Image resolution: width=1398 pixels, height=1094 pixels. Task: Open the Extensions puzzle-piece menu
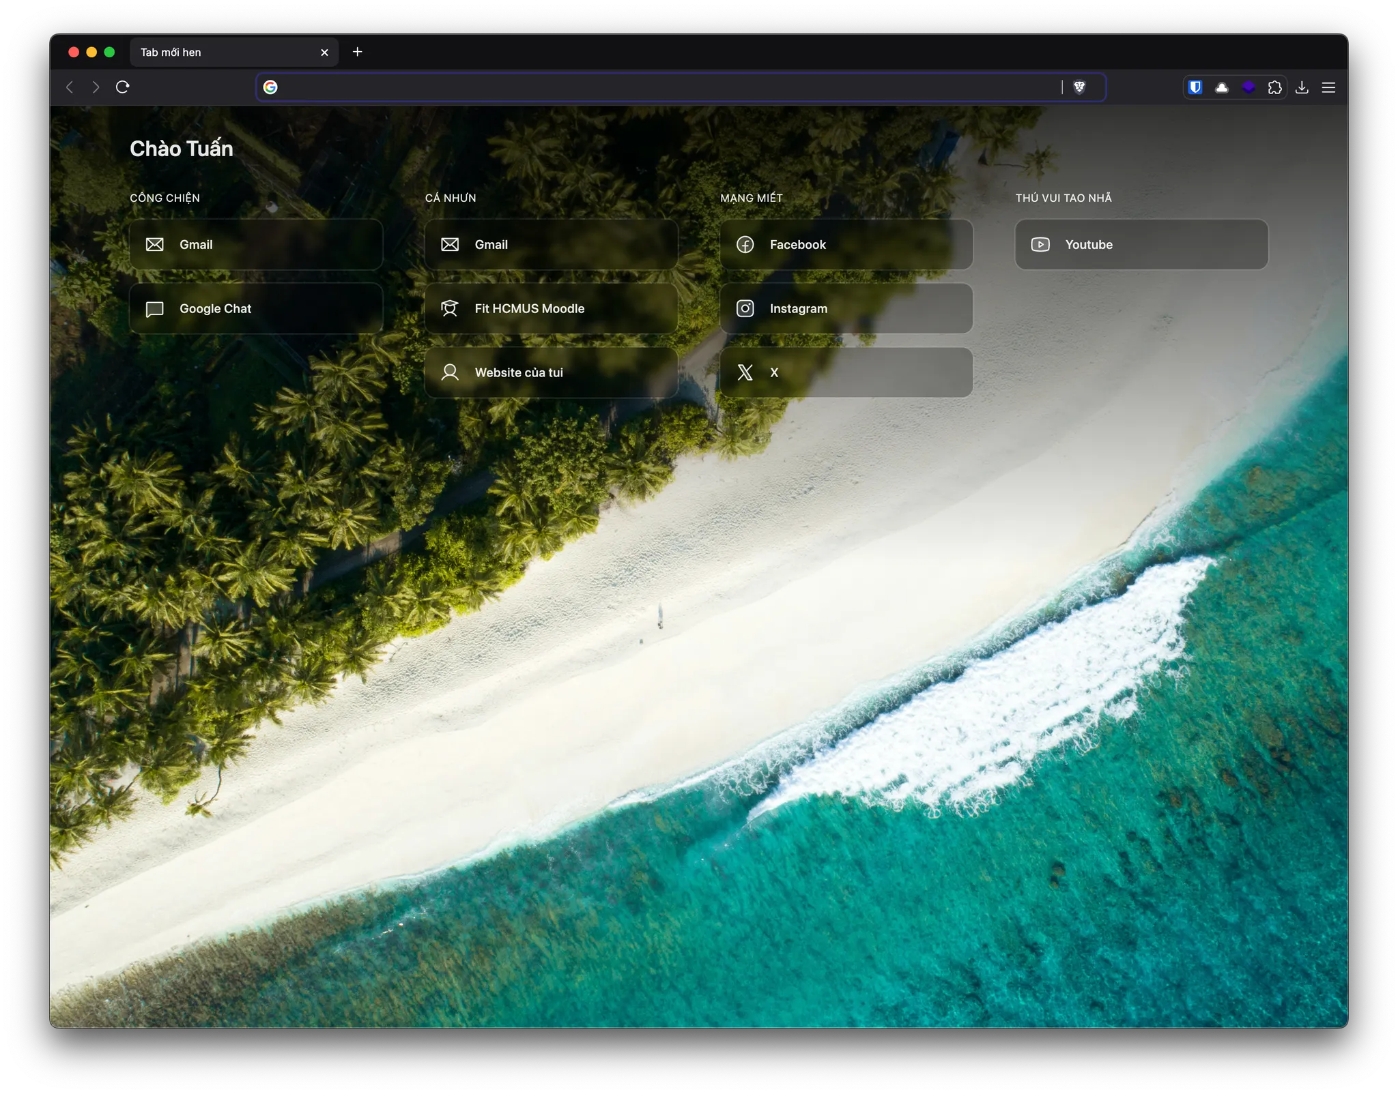[x=1274, y=87]
